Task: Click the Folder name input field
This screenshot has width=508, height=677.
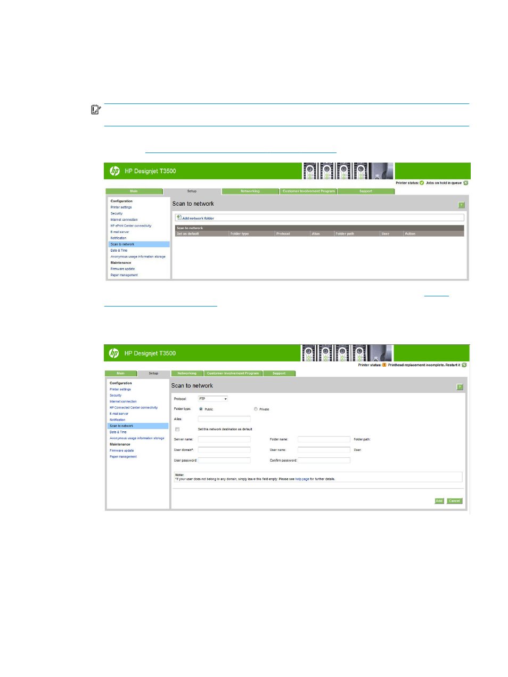Action: coord(324,439)
